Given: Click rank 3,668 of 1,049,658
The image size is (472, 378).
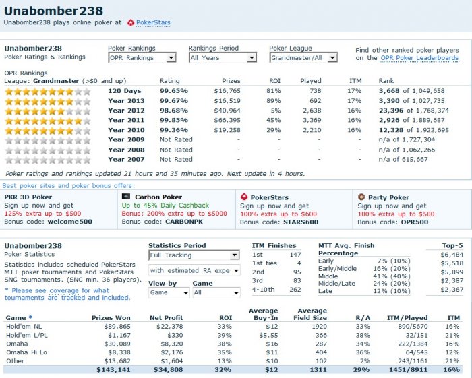Looking at the screenshot, I should click(x=411, y=91).
